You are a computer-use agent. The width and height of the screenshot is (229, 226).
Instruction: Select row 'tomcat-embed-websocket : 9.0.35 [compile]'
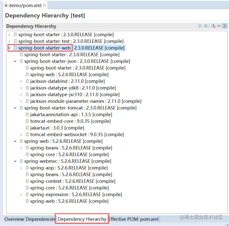coord(77,134)
